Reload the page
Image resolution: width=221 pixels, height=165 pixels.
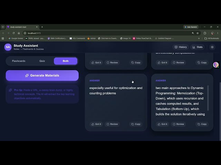(x=13, y=33)
